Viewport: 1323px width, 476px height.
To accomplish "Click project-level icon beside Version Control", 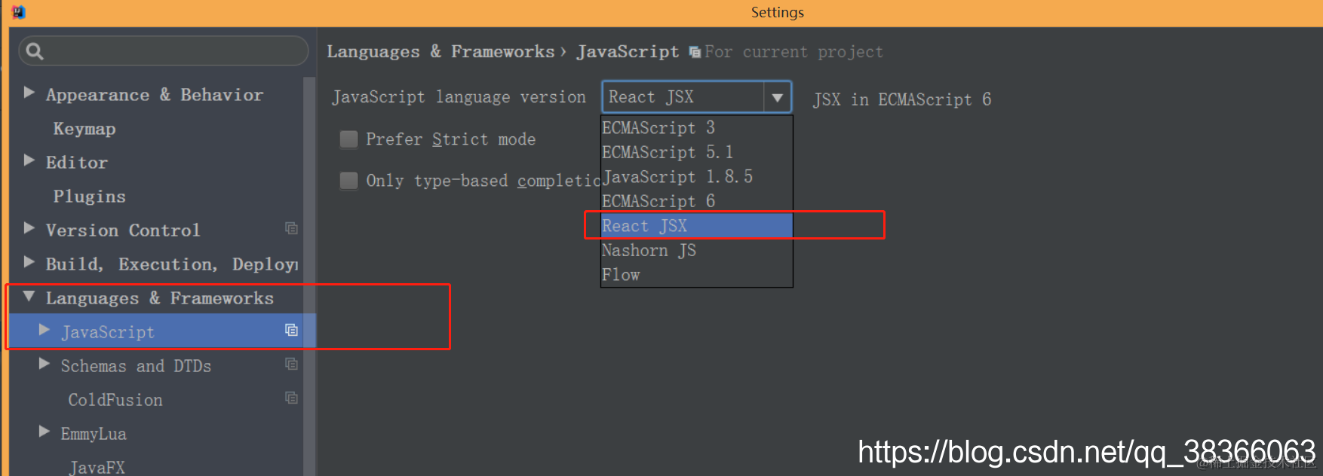I will (x=291, y=228).
